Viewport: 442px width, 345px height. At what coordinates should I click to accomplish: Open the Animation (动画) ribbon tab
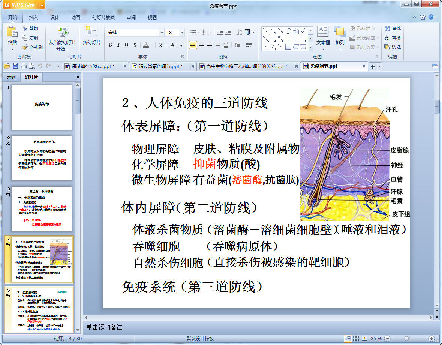(x=76, y=18)
